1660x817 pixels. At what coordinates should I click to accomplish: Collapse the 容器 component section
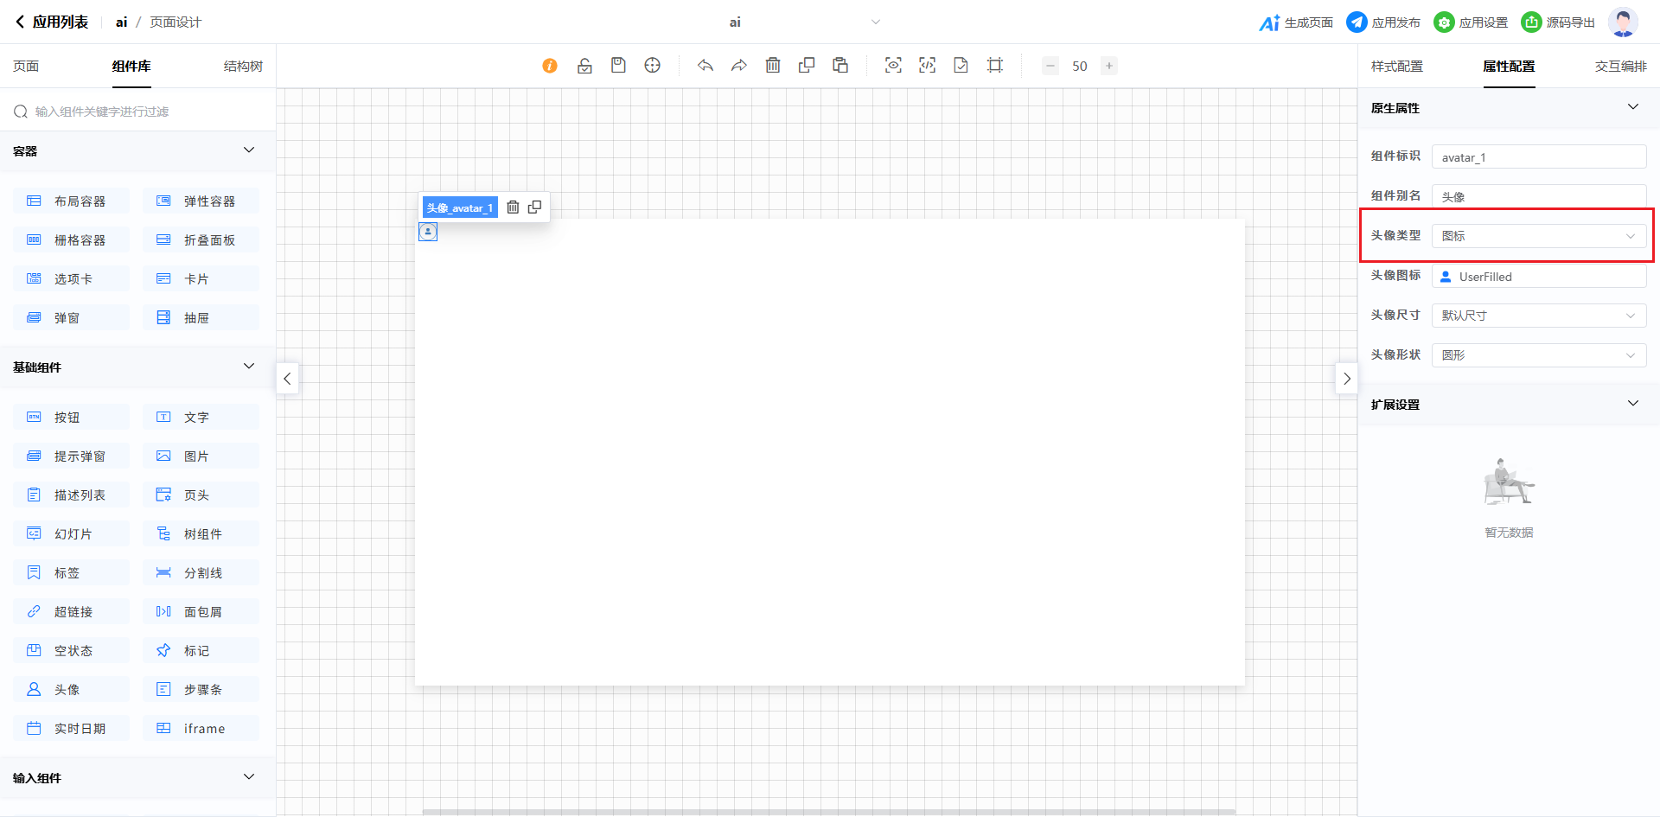pos(249,150)
